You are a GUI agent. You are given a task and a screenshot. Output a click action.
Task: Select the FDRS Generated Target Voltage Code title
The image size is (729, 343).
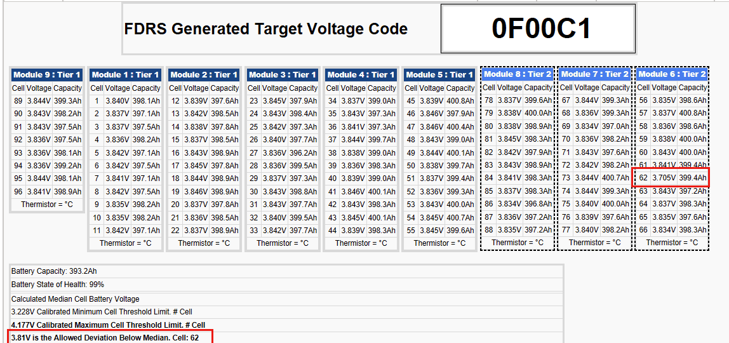coord(265,29)
